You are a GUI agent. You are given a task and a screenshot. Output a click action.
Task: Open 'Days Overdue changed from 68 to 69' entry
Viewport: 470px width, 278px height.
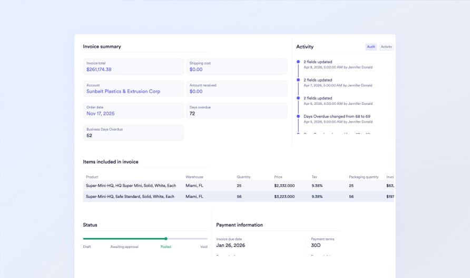tap(338, 119)
